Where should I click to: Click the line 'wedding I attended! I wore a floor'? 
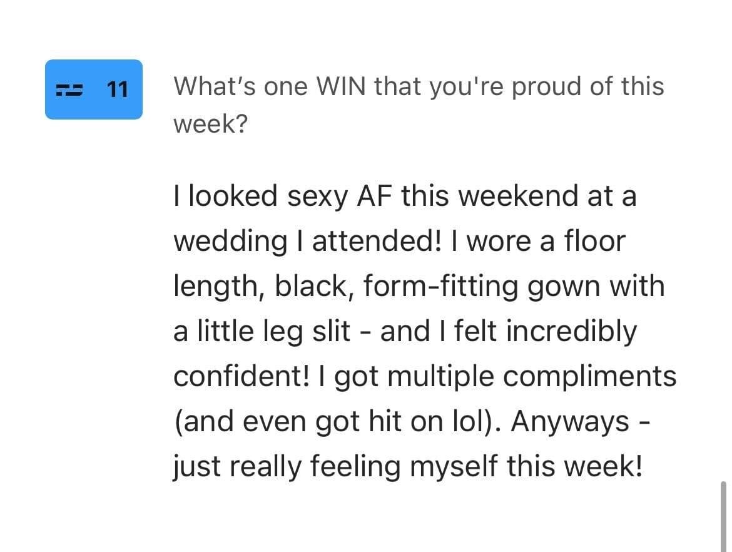coord(399,242)
